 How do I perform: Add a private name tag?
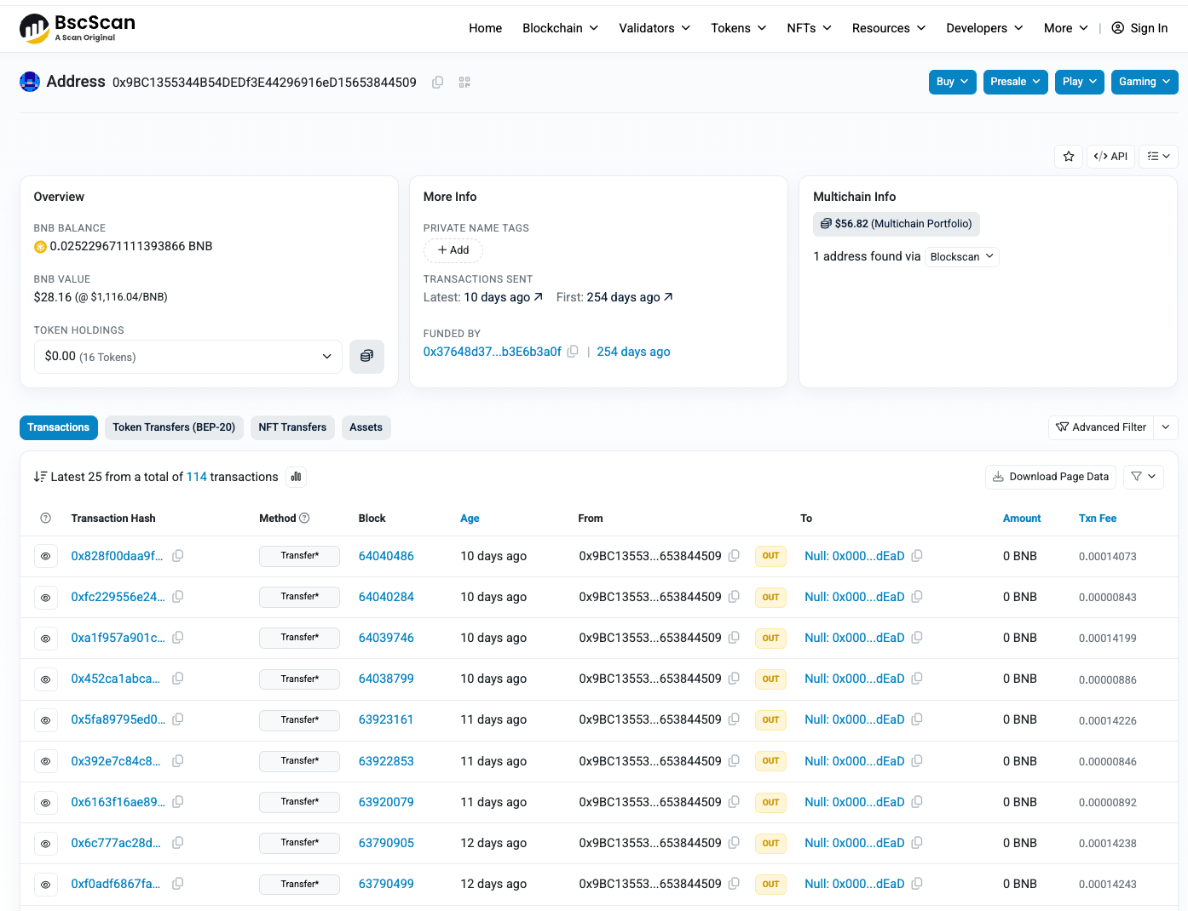pyautogui.click(x=453, y=249)
